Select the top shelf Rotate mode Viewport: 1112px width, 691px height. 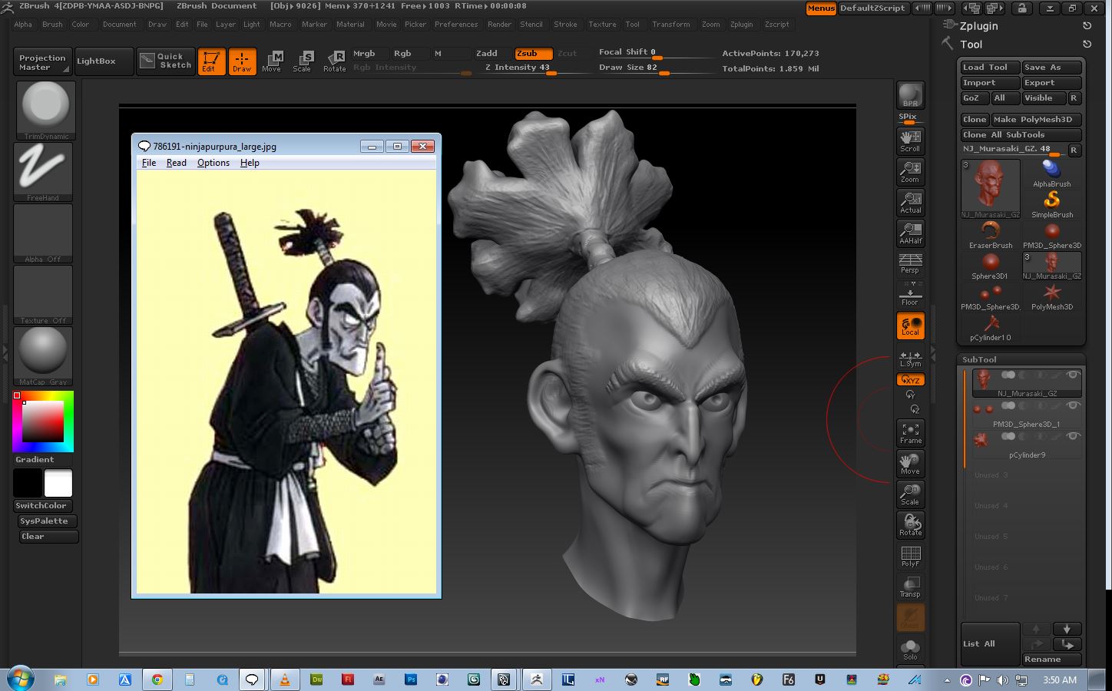[334, 61]
